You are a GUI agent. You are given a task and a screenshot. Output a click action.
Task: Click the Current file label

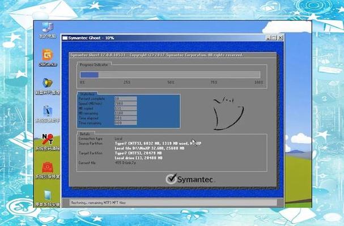tap(87, 163)
